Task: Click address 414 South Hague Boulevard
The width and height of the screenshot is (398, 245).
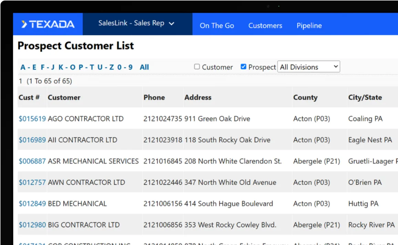Action: 229,204
